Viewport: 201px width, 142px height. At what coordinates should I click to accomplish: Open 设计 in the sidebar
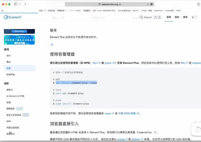point(8,55)
